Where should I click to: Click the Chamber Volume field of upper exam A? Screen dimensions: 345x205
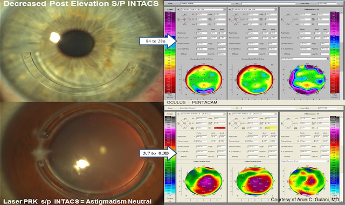point(202,44)
